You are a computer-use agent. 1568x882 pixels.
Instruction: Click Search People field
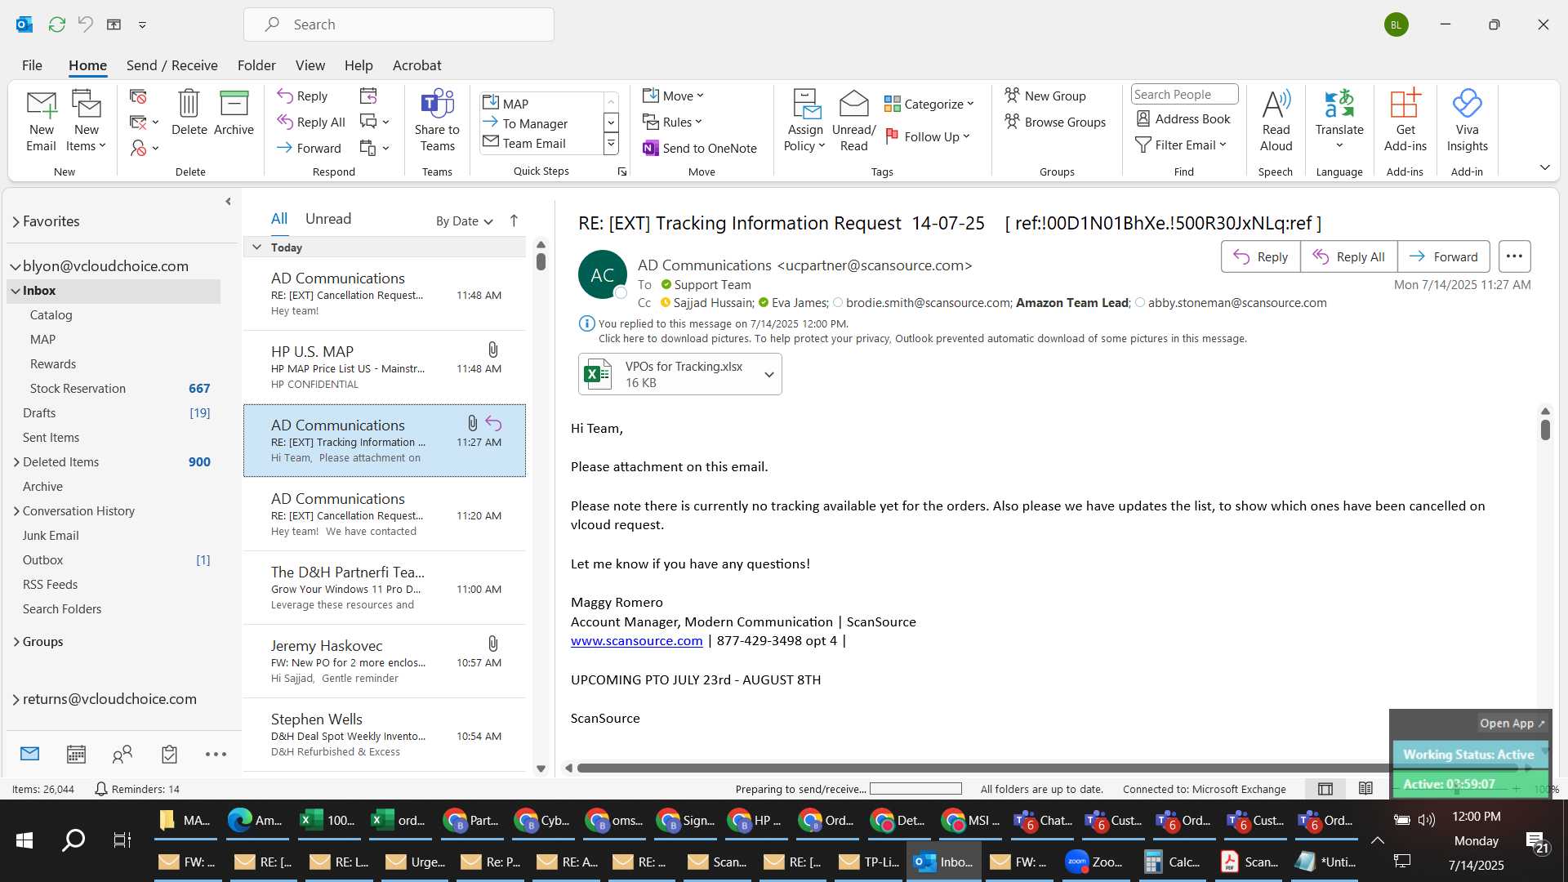(x=1184, y=95)
